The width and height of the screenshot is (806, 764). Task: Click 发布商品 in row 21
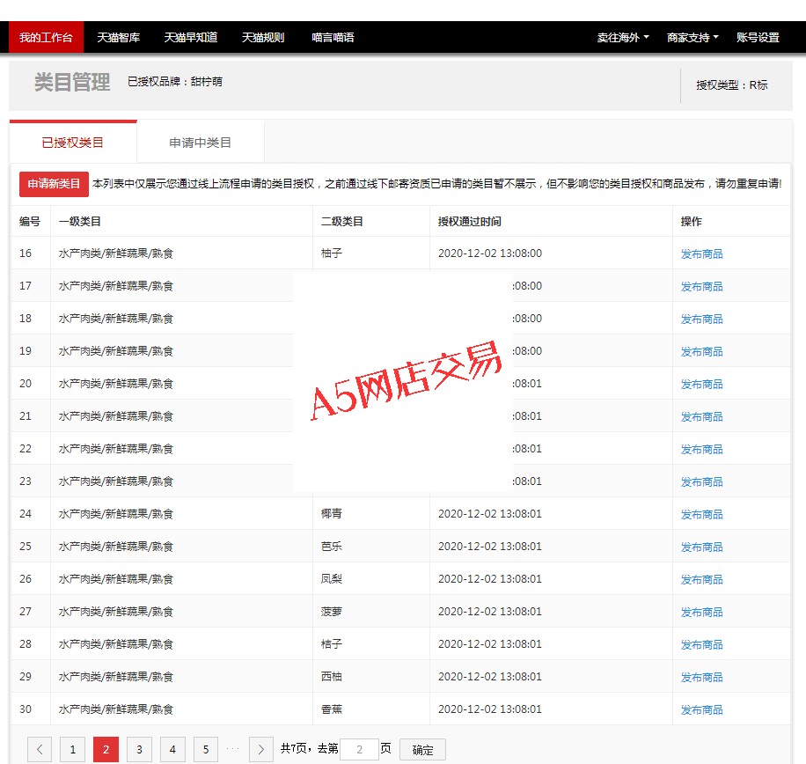coord(701,417)
